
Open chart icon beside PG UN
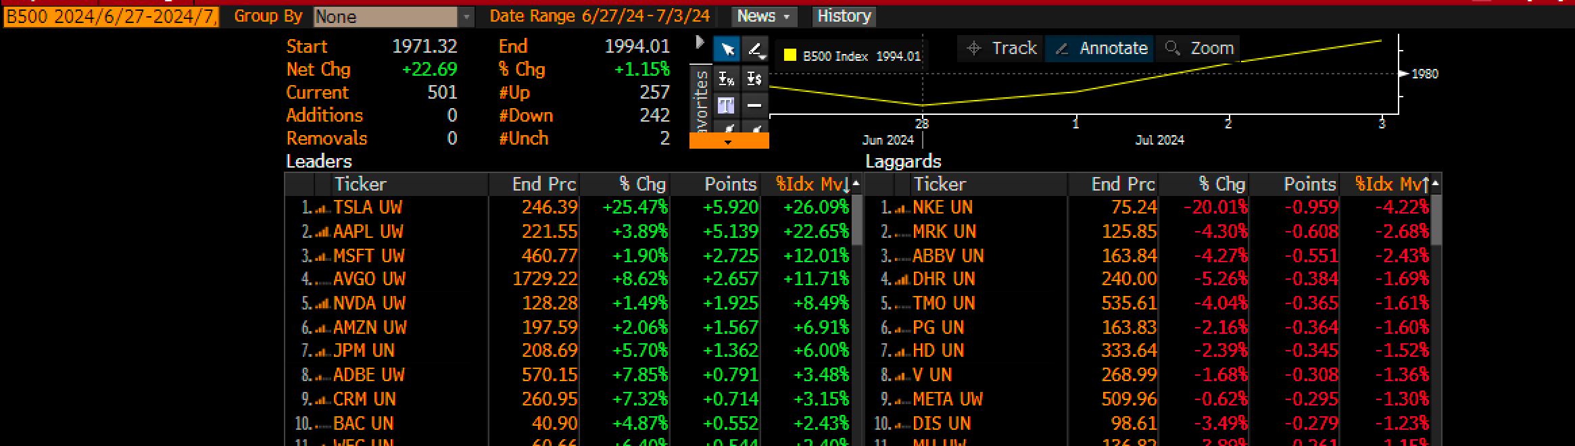pos(902,328)
